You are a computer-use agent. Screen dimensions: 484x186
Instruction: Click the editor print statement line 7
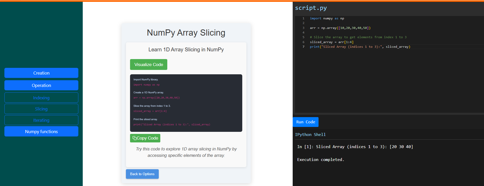tap(360, 47)
